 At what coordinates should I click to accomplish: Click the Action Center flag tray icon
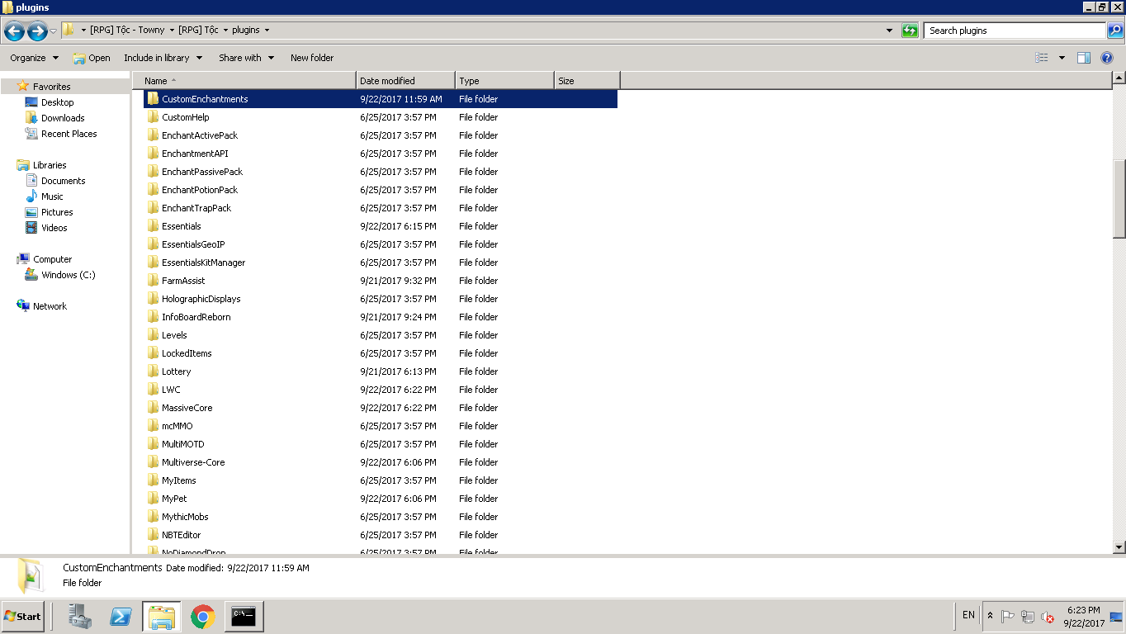(x=1008, y=617)
